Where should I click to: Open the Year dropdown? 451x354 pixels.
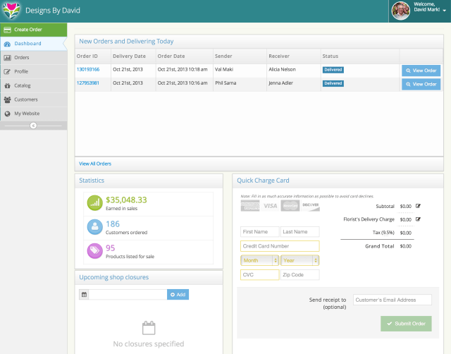(x=299, y=260)
